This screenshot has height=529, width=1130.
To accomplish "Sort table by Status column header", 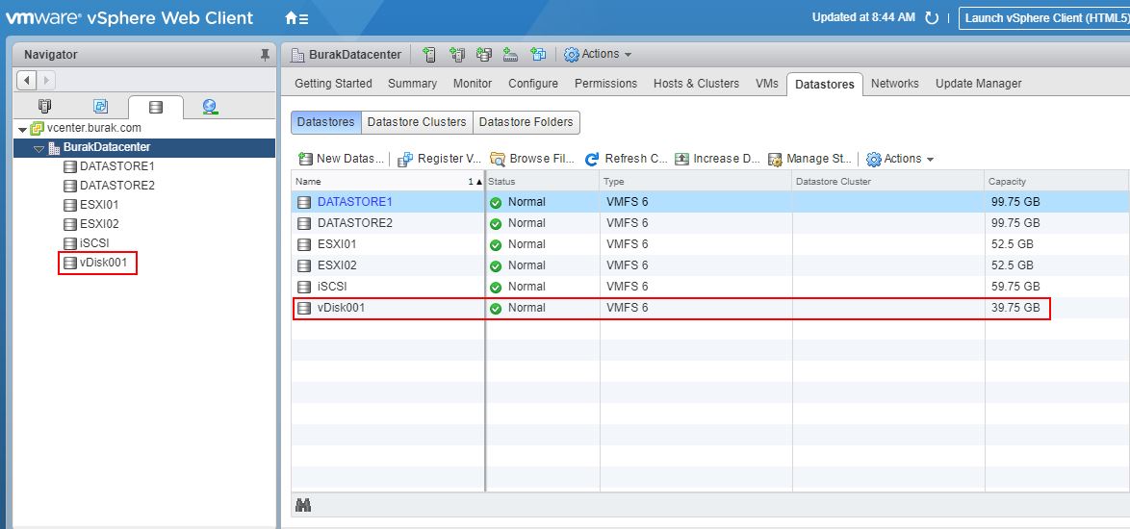I will click(x=543, y=182).
